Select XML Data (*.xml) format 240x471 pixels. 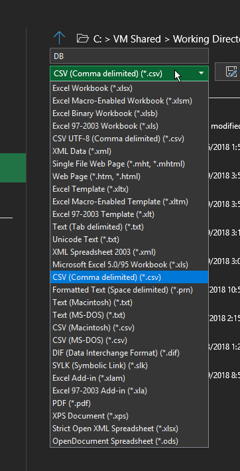129,151
